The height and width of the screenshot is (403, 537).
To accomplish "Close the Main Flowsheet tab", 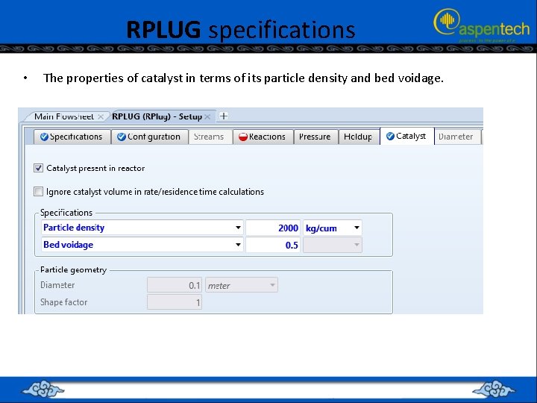I will pos(101,117).
